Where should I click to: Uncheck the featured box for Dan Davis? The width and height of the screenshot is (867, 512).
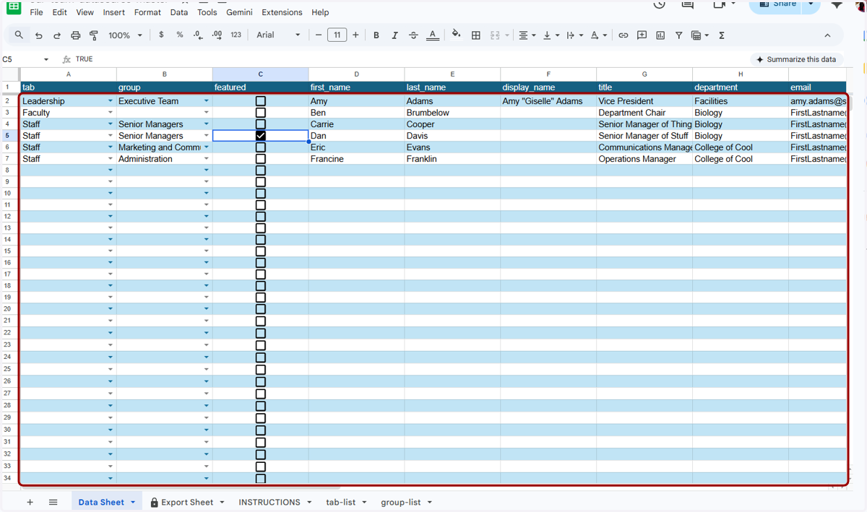pos(261,136)
